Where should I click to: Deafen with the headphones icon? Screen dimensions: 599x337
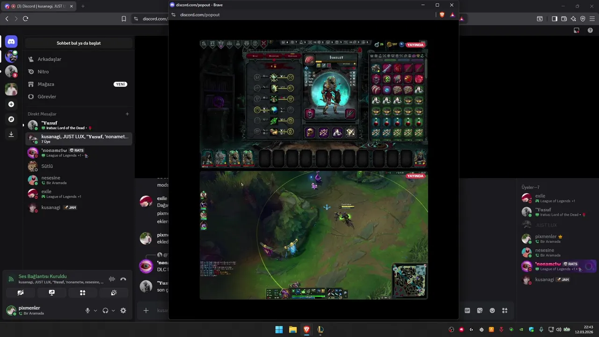[105, 310]
